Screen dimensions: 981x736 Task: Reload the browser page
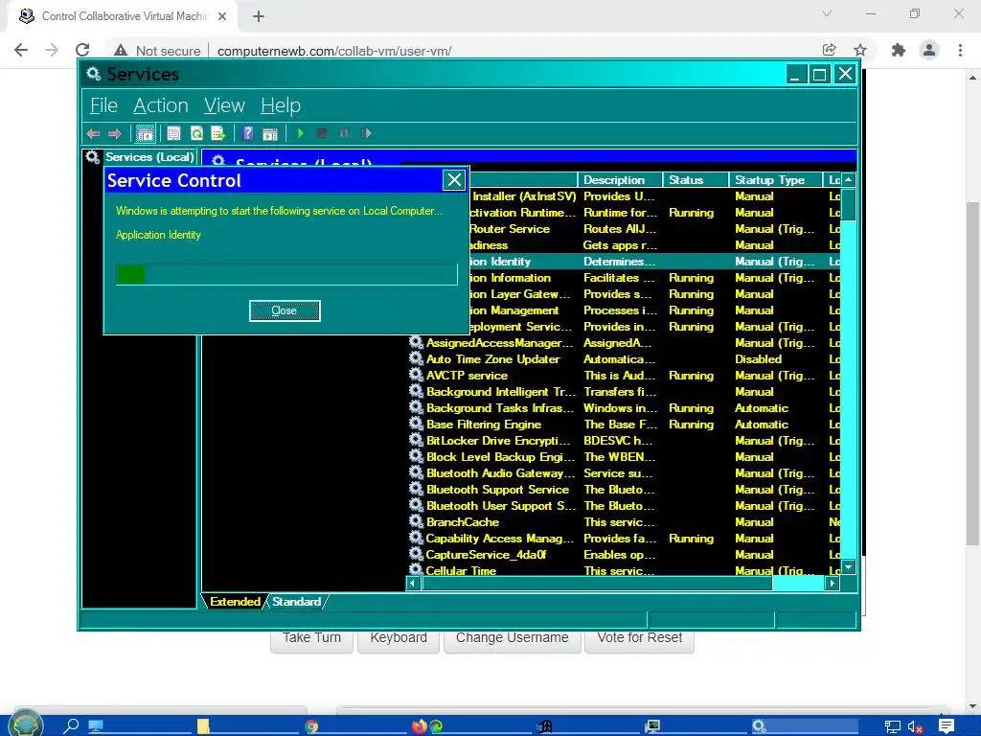[x=82, y=50]
